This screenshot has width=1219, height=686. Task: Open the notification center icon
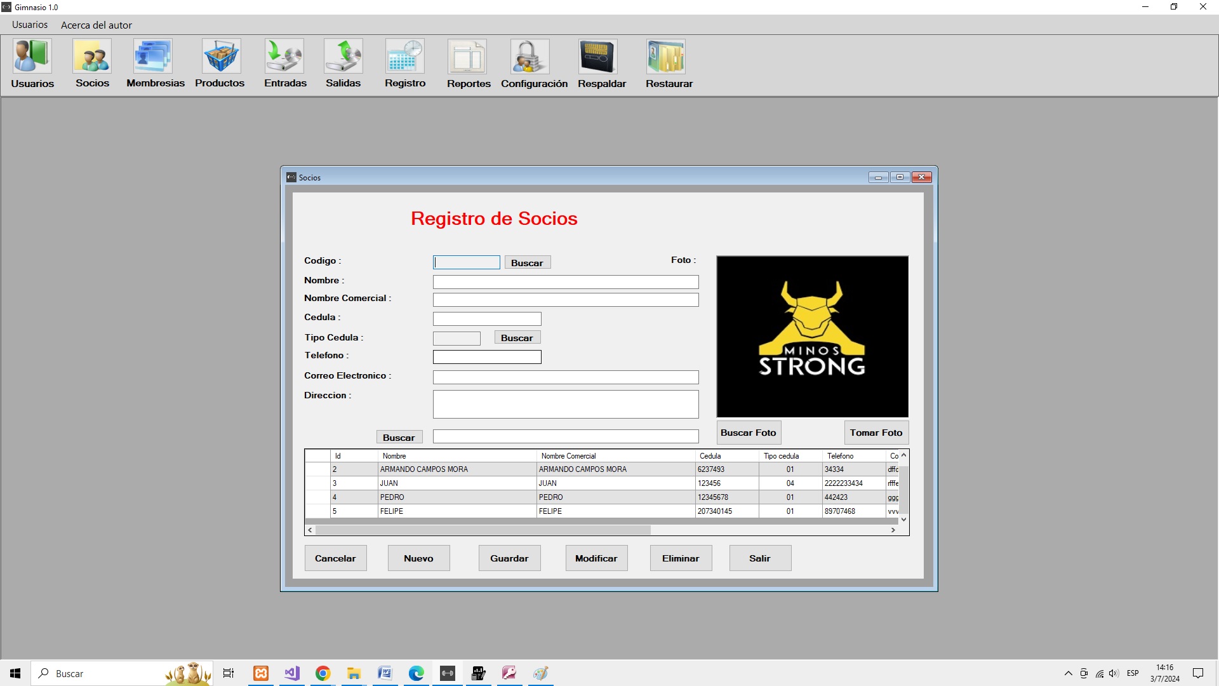tap(1198, 673)
